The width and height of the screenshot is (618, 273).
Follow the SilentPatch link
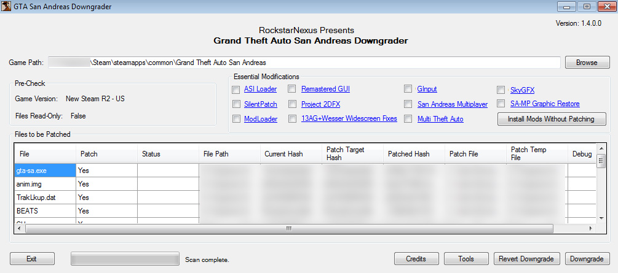(261, 104)
